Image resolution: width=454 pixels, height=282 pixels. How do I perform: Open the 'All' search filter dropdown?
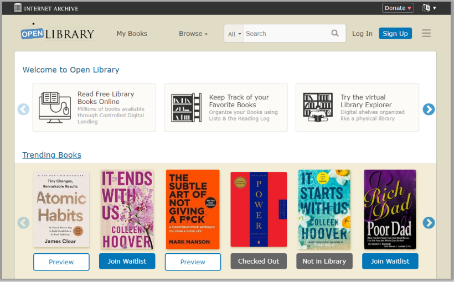click(235, 34)
